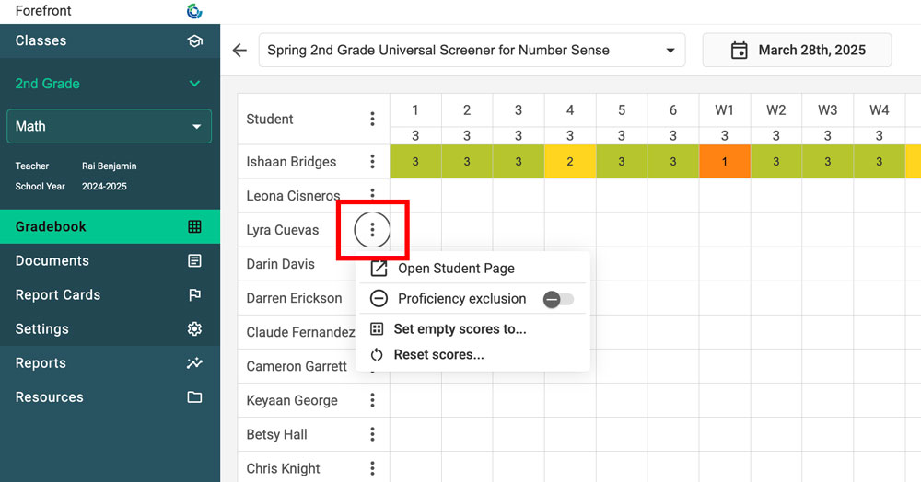This screenshot has width=921, height=482.
Task: Click Betsy Hall's empty score cell under column 1
Action: pos(415,435)
